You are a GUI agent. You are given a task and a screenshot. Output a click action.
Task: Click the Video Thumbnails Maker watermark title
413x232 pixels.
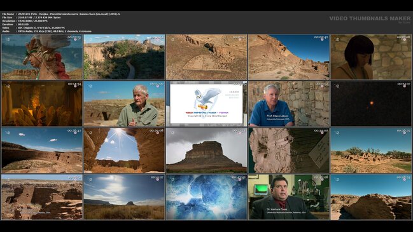pyautogui.click(x=370, y=18)
